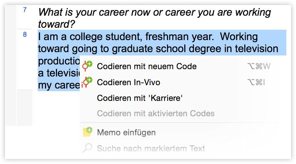Select "Codieren mit 'Karriere'" option
296x164 pixels.
(140, 98)
